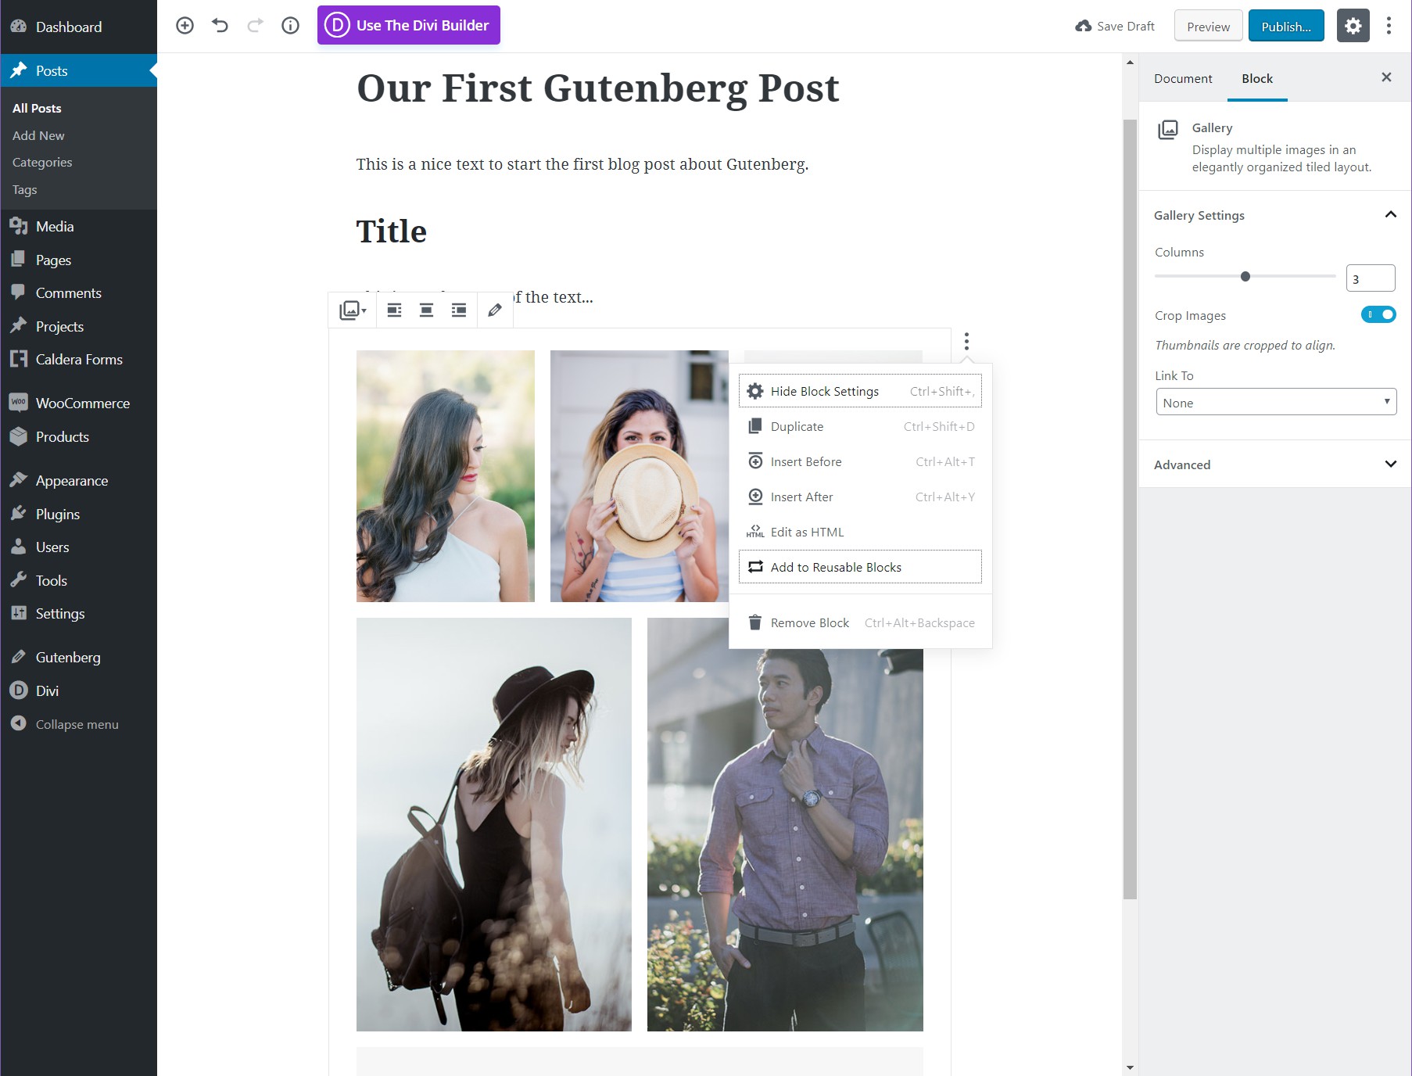Open the gallery block type switcher

click(353, 310)
